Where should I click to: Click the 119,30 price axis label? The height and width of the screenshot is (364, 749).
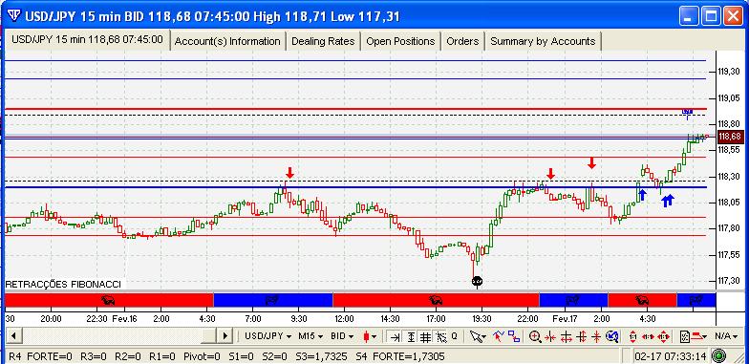click(729, 72)
